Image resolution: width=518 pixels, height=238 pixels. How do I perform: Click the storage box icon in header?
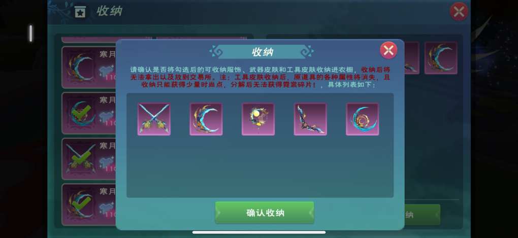pyautogui.click(x=80, y=12)
